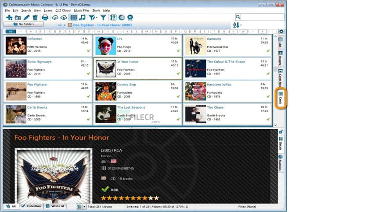Click the CLZ Cloud sync icon

[55, 18]
